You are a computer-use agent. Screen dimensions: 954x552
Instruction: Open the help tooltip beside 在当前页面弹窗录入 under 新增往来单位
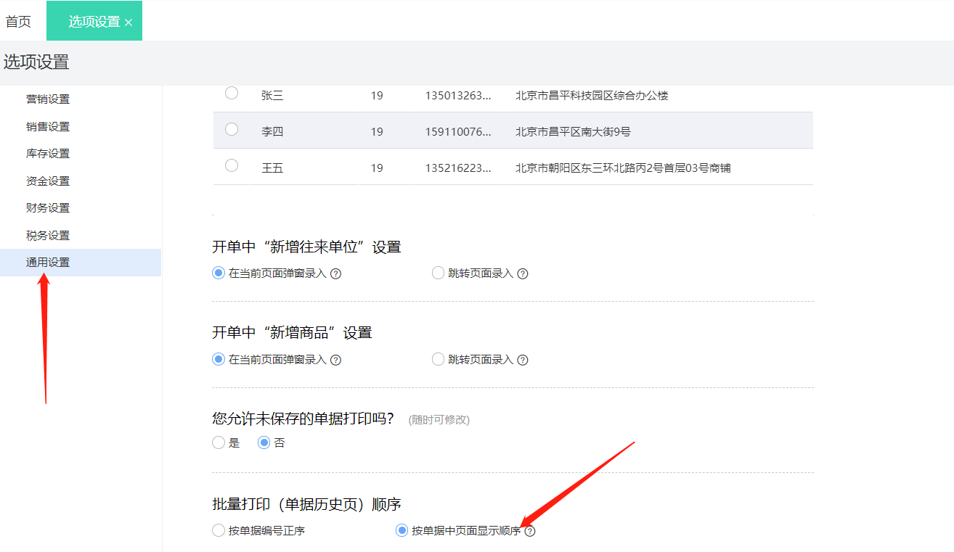(x=335, y=273)
